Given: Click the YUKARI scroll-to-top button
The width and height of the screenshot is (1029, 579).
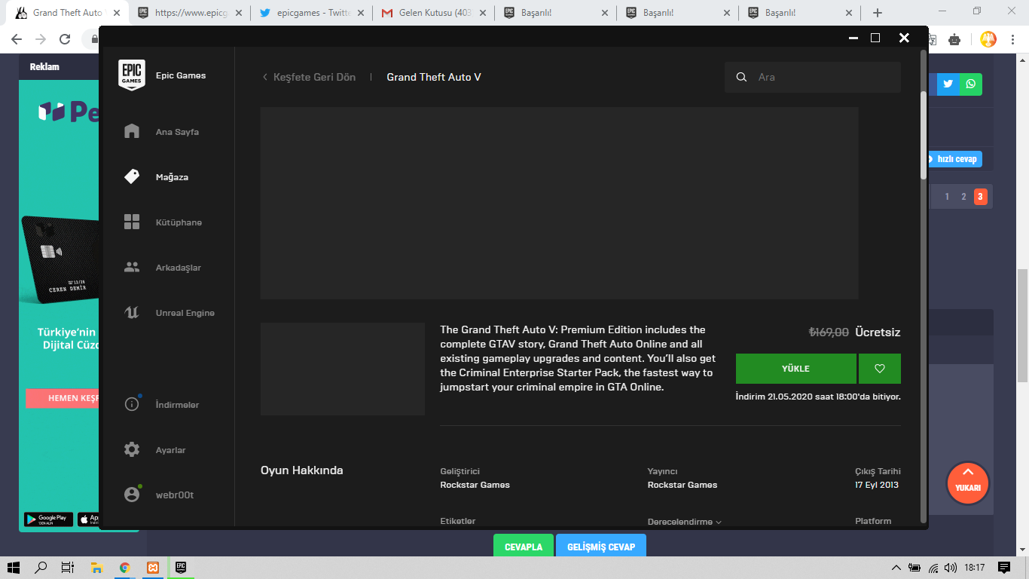Looking at the screenshot, I should (968, 482).
